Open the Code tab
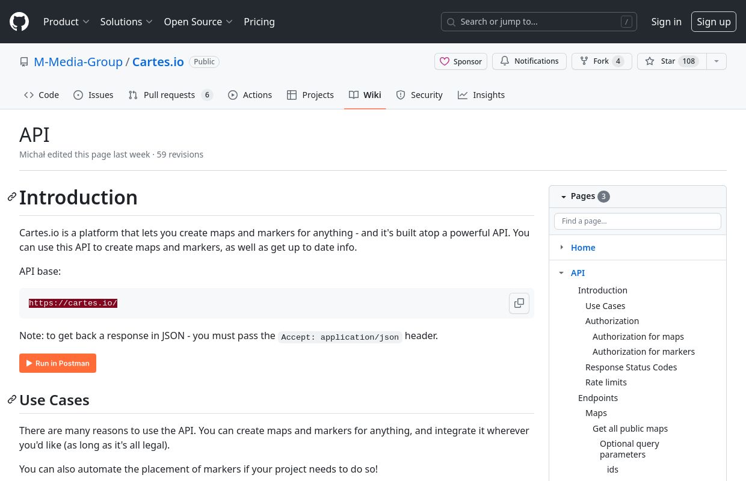Image resolution: width=746 pixels, height=481 pixels. [x=42, y=95]
